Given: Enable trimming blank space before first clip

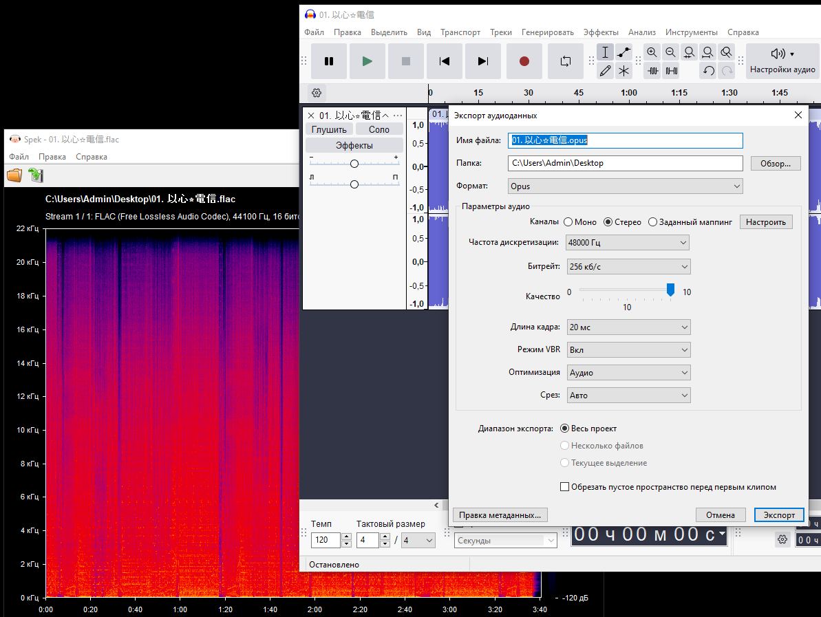Looking at the screenshot, I should (565, 487).
